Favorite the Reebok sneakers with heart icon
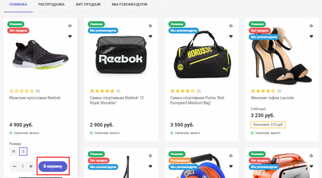The height and width of the screenshot is (178, 322). coord(70,36)
